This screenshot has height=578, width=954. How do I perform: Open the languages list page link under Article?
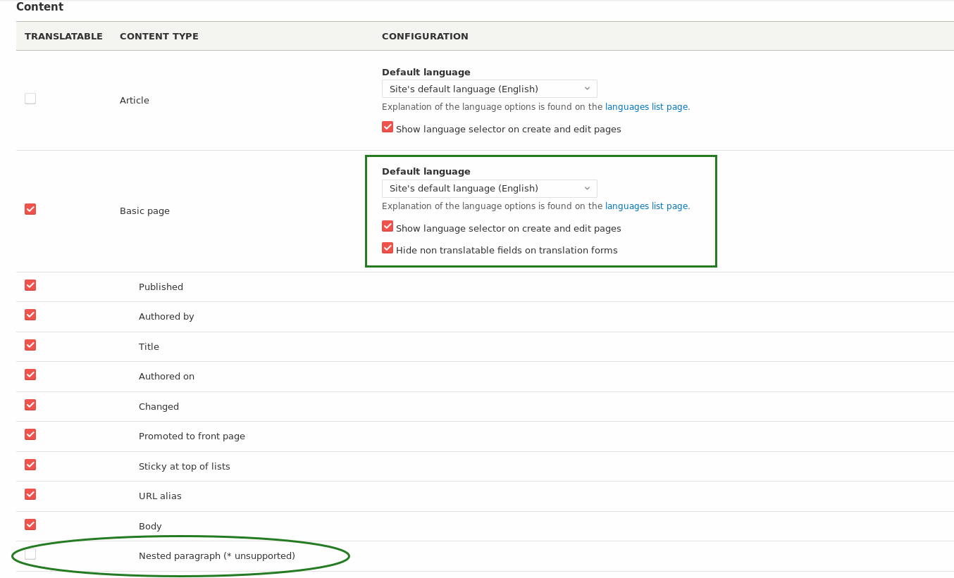click(x=646, y=106)
